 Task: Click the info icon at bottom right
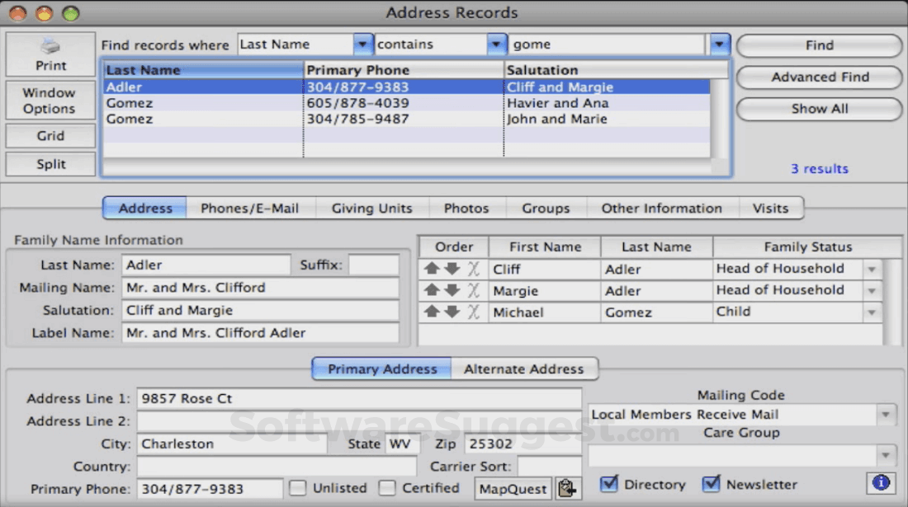pos(880,484)
